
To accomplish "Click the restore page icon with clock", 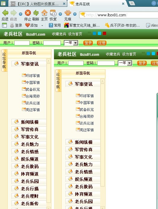I will [53, 13].
